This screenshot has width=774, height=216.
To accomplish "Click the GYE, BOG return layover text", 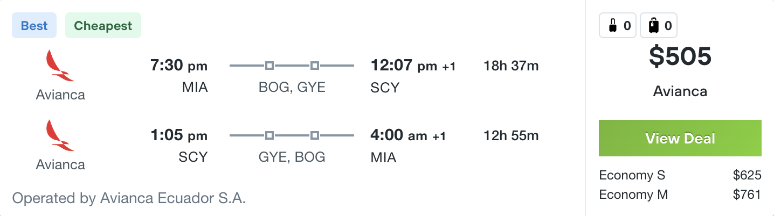I will [x=292, y=157].
